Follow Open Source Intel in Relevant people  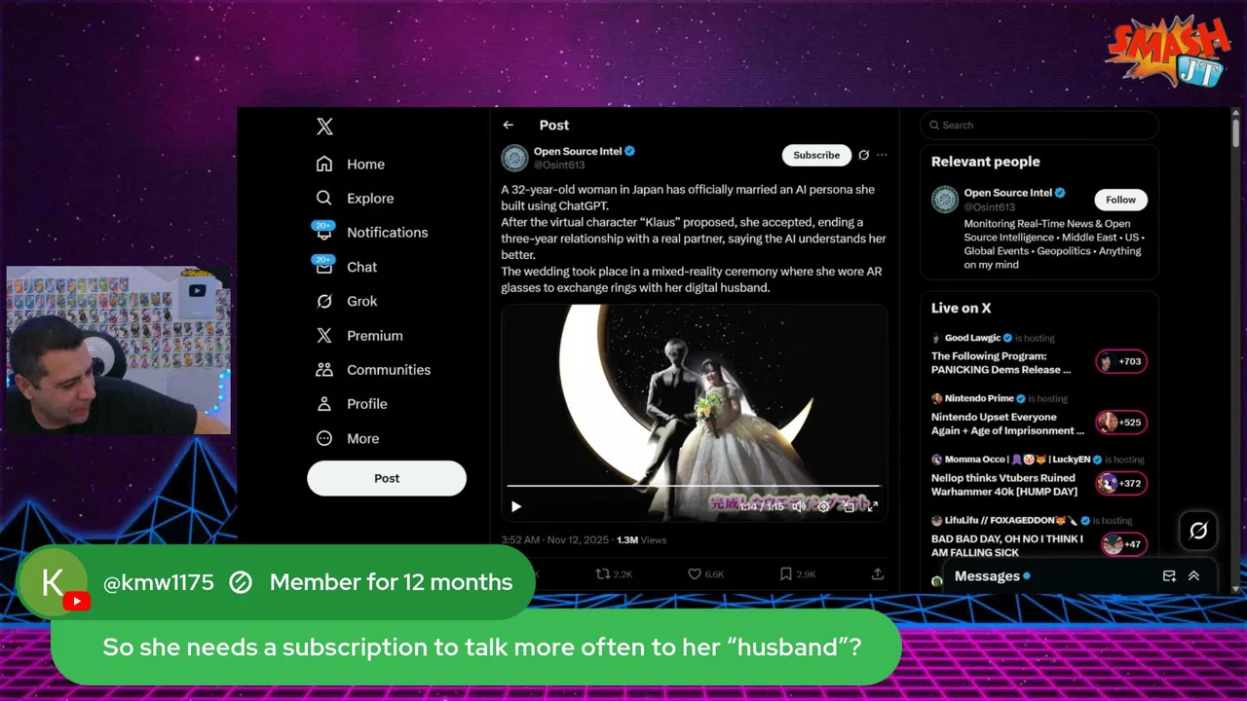[x=1120, y=200]
